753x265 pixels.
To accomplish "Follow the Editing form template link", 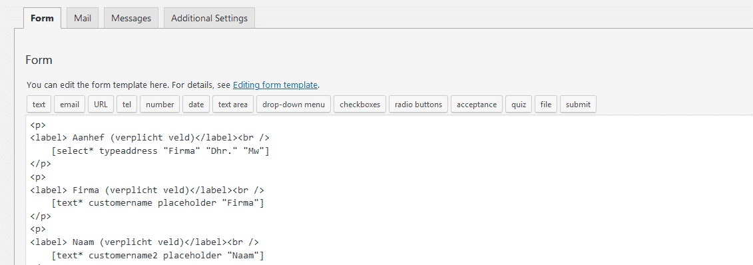I will (275, 85).
